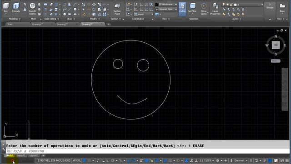Expand the Modify panel
The width and height of the screenshot is (291, 164).
[95, 19]
